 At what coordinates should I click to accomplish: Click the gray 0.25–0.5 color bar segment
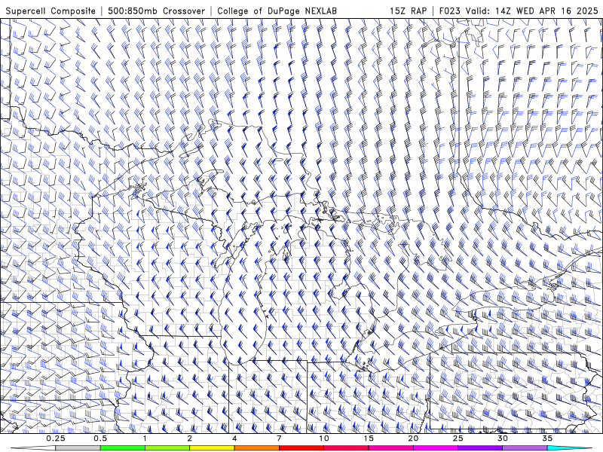click(x=78, y=448)
